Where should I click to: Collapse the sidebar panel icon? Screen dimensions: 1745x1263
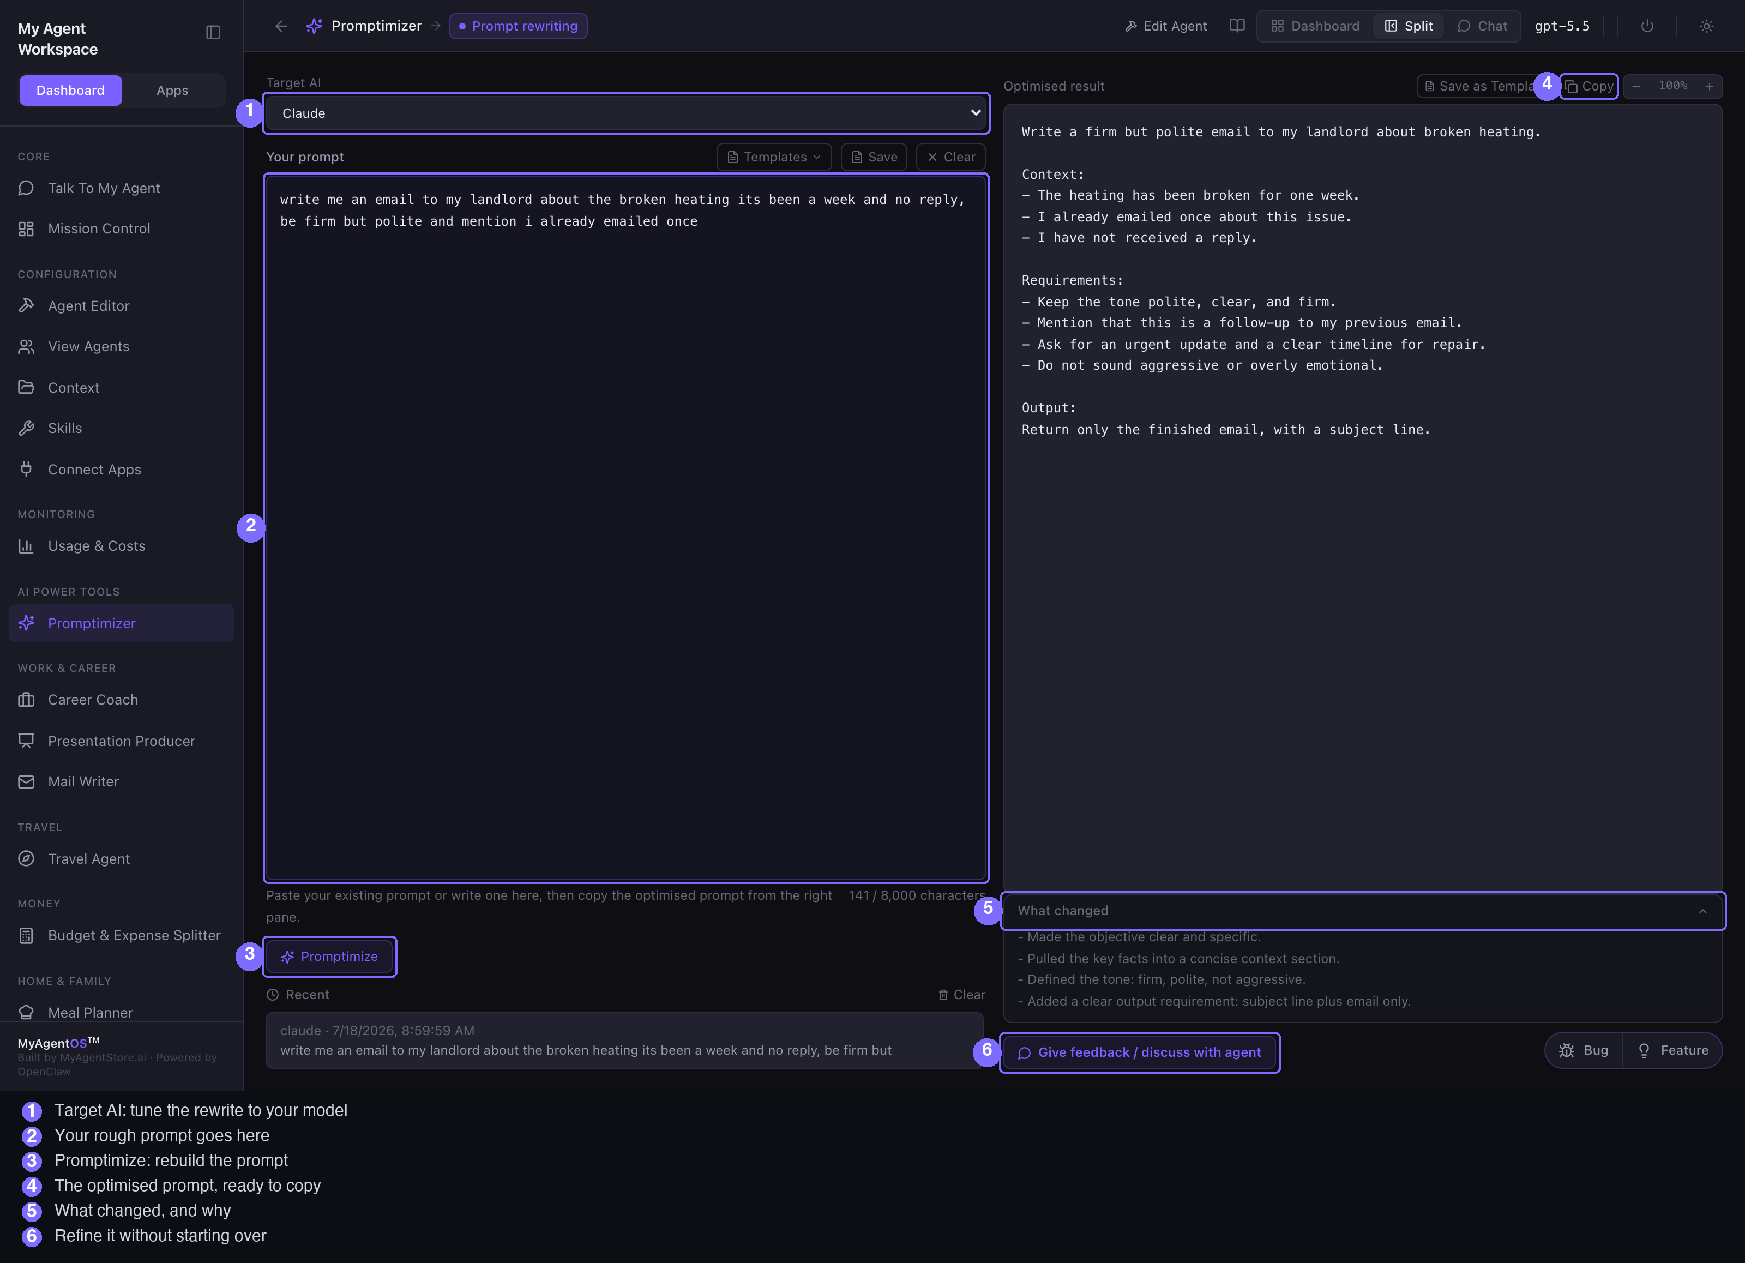point(213,32)
